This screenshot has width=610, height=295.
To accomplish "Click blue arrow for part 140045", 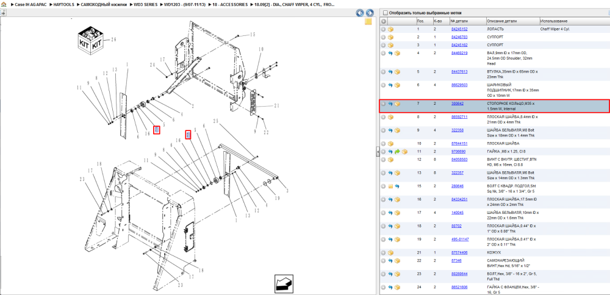I will coord(390,213).
